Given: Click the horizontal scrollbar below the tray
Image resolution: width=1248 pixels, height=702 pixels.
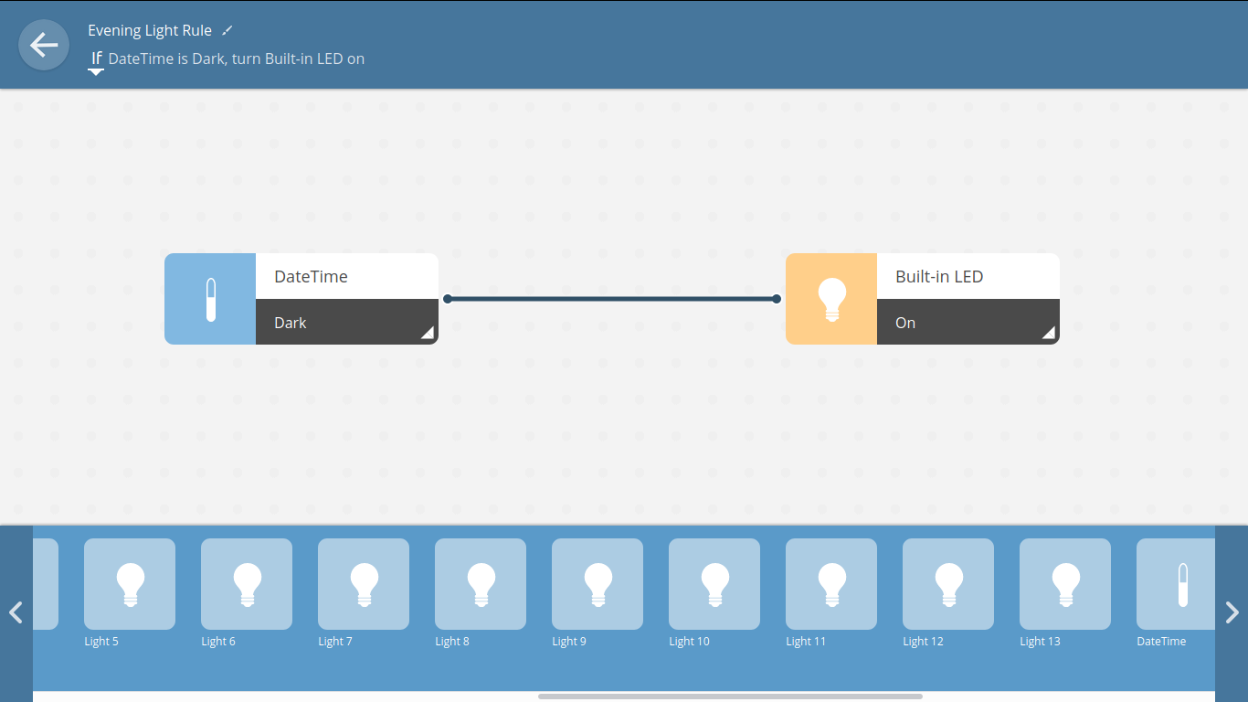Looking at the screenshot, I should pos(731,695).
